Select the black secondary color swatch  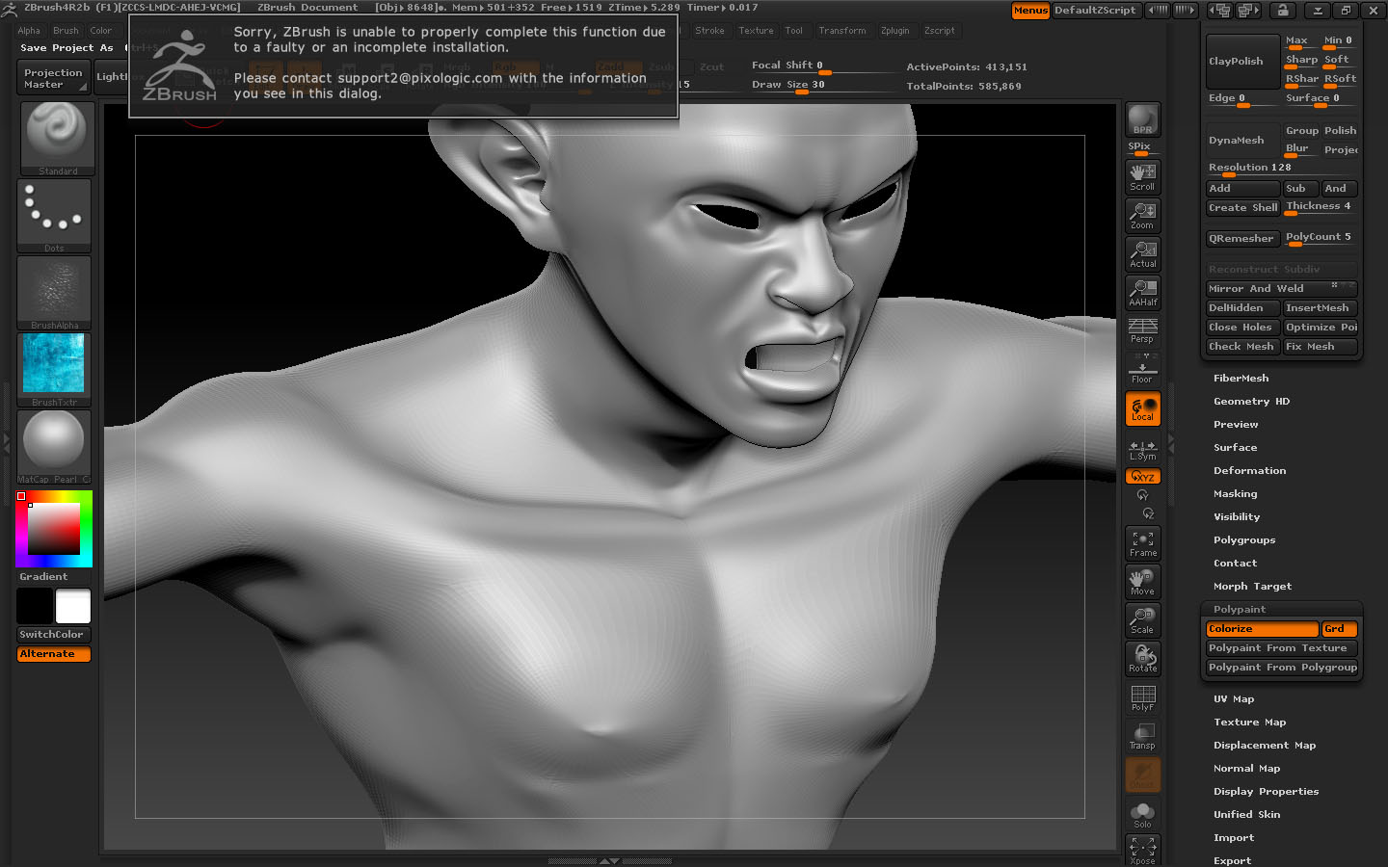coord(35,607)
